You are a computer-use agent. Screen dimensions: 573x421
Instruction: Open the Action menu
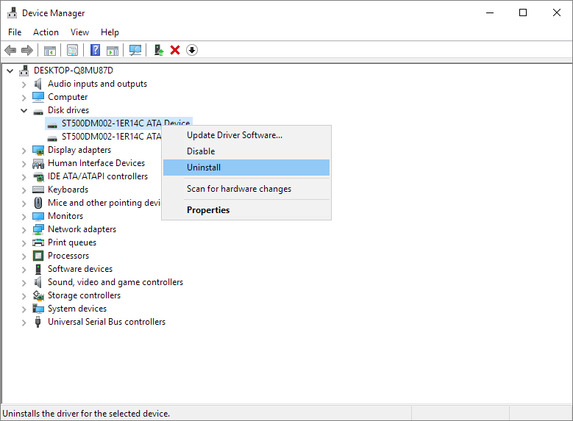(x=46, y=32)
